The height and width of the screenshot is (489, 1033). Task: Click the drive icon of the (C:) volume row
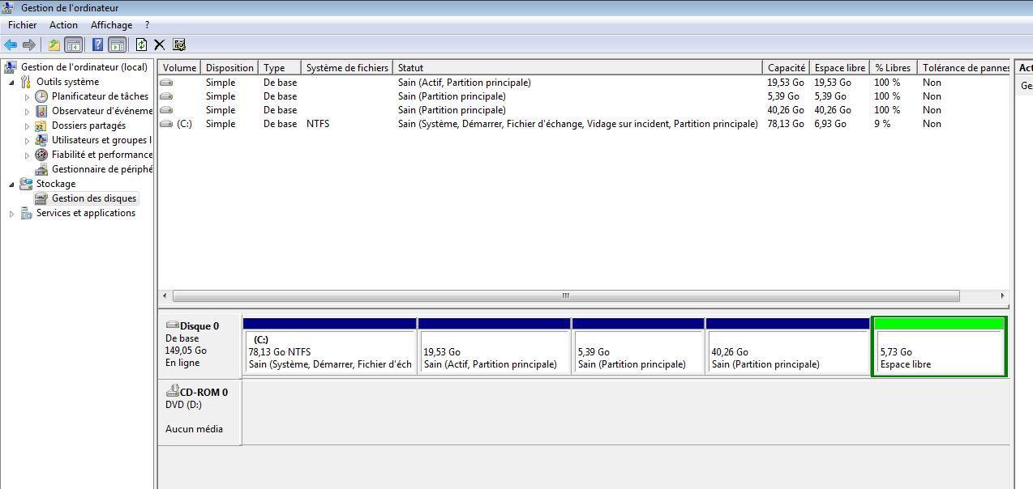(x=166, y=124)
